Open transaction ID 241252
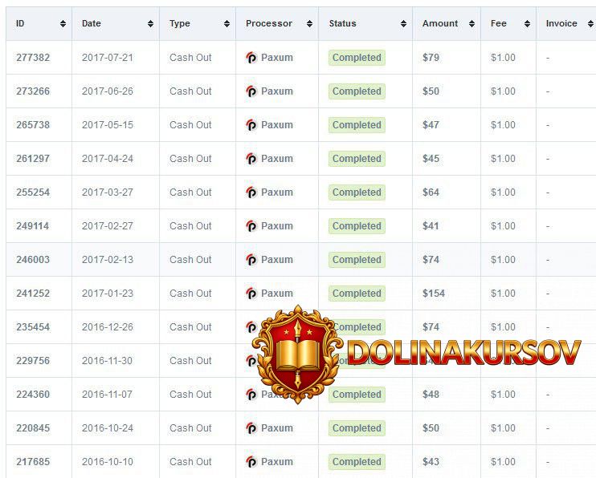 (x=33, y=294)
